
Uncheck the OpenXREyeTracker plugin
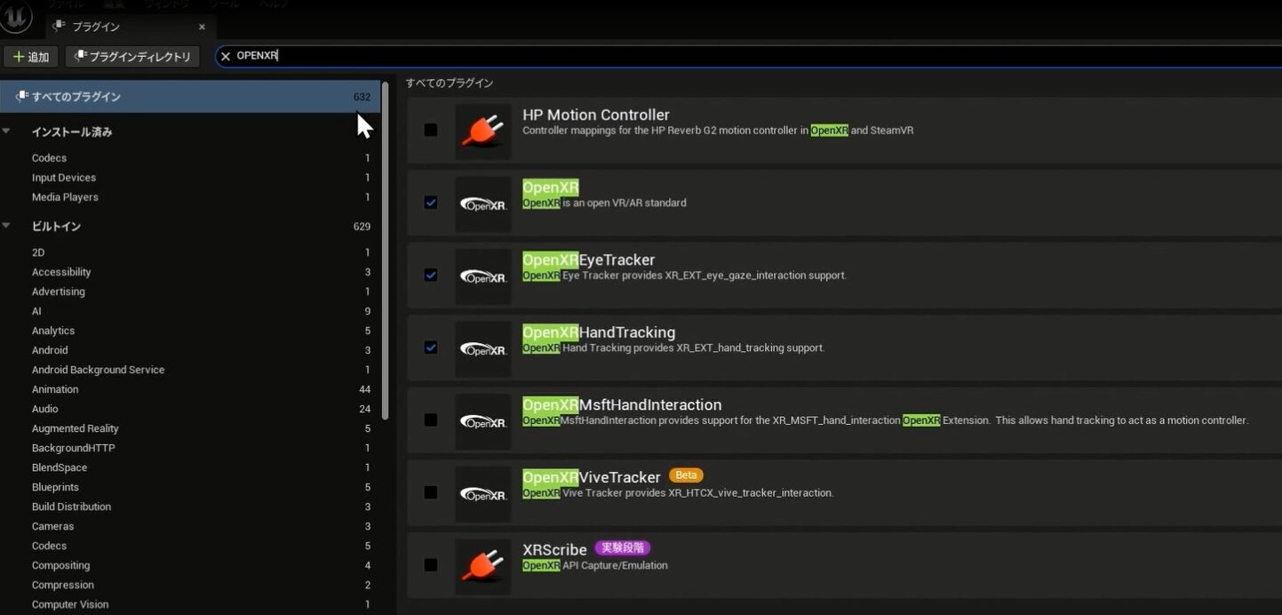(431, 275)
